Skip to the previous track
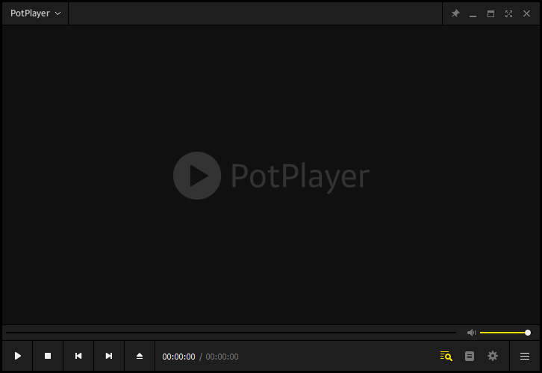The height and width of the screenshot is (373, 542). 78,357
